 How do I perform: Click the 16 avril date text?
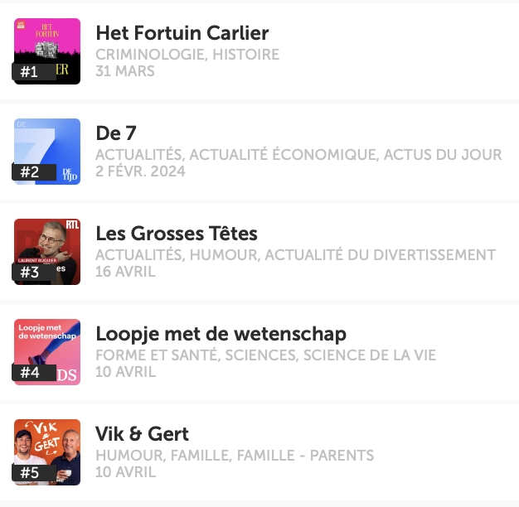coord(125,272)
